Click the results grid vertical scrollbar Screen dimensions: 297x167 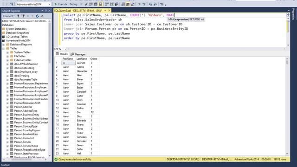287,106
